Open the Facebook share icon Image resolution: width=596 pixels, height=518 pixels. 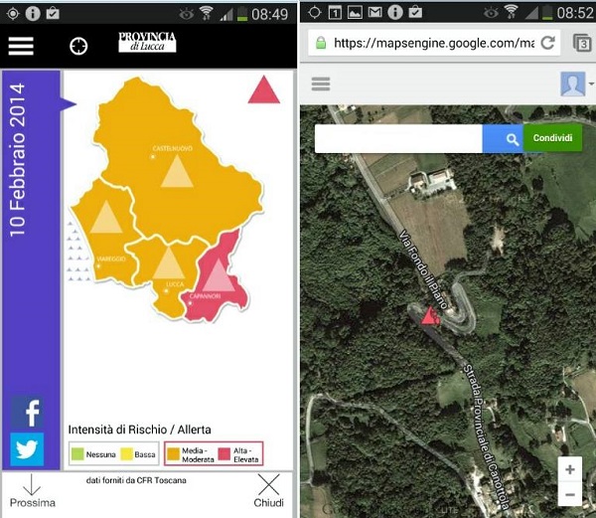coord(28,412)
